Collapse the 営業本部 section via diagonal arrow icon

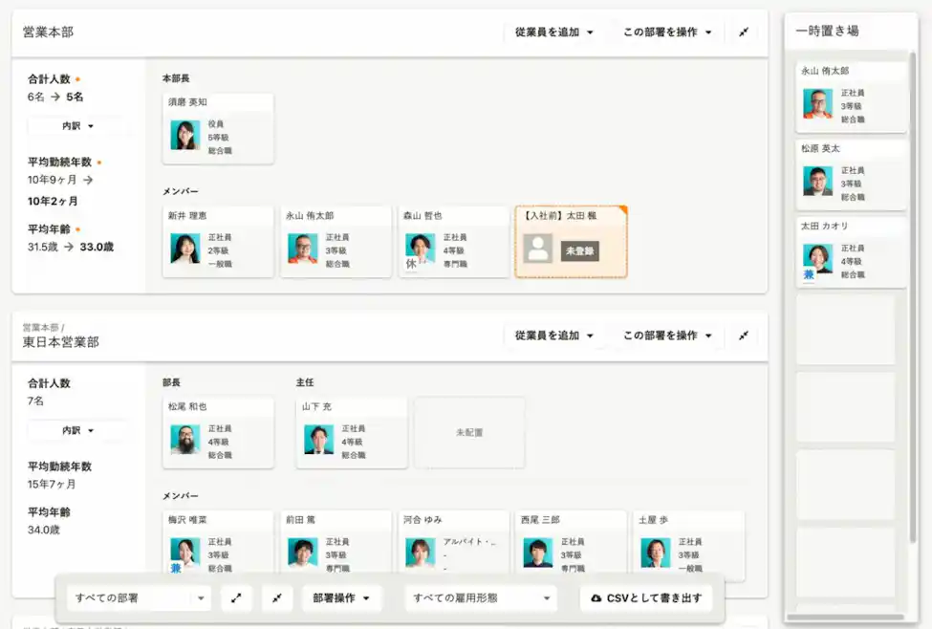pos(743,32)
